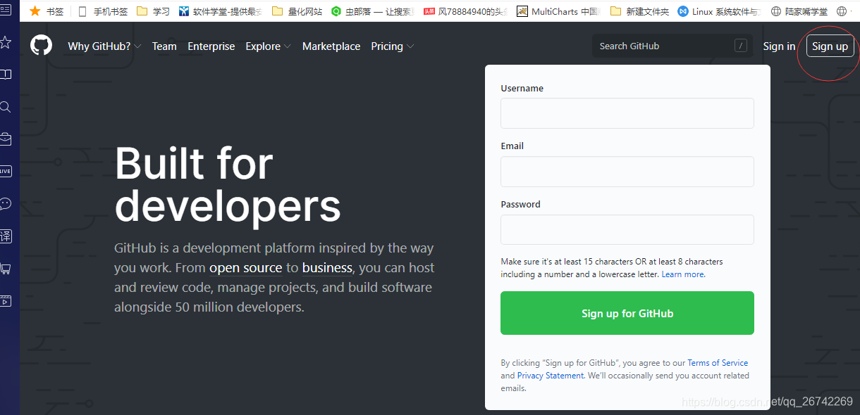Click the Sign up button in header
The height and width of the screenshot is (415, 860).
pyautogui.click(x=830, y=46)
